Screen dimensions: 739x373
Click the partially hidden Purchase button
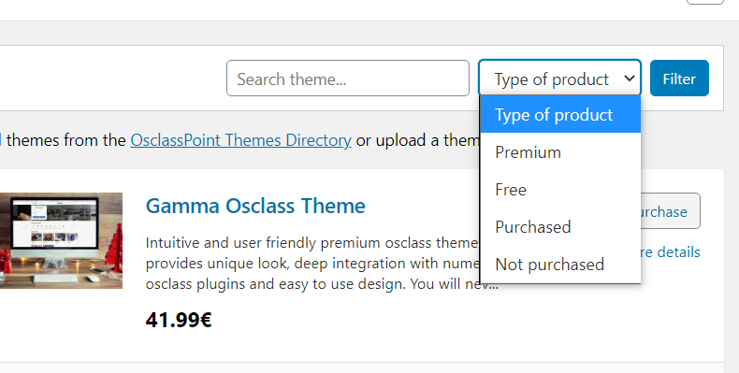670,211
